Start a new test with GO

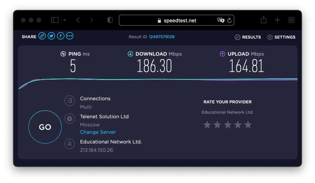point(45,127)
